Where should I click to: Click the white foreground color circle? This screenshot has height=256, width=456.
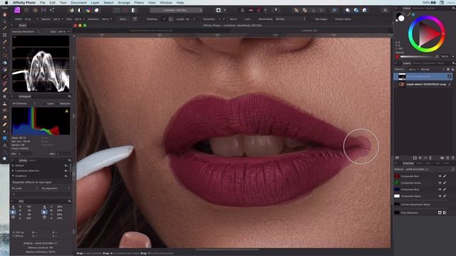[x=401, y=18]
